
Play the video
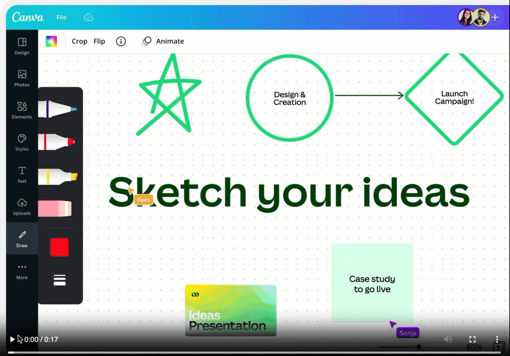[12, 339]
